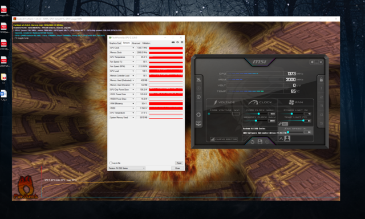365x219 pixels.
Task: Open the Curve Editor in Afterburner
Action: (x=224, y=139)
